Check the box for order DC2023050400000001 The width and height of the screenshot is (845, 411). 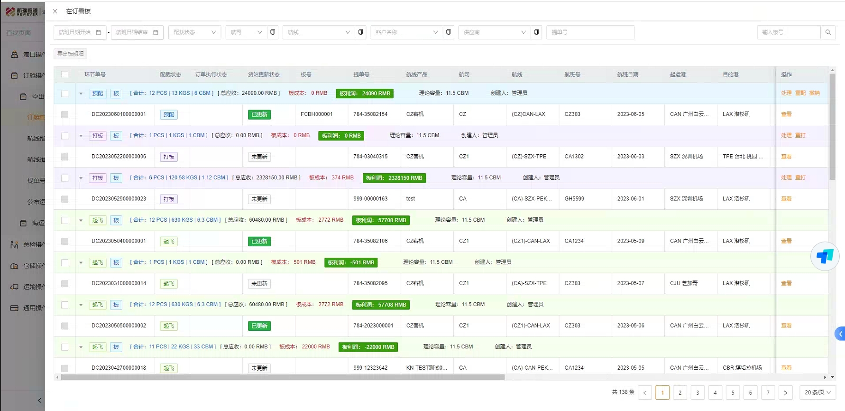pos(65,241)
